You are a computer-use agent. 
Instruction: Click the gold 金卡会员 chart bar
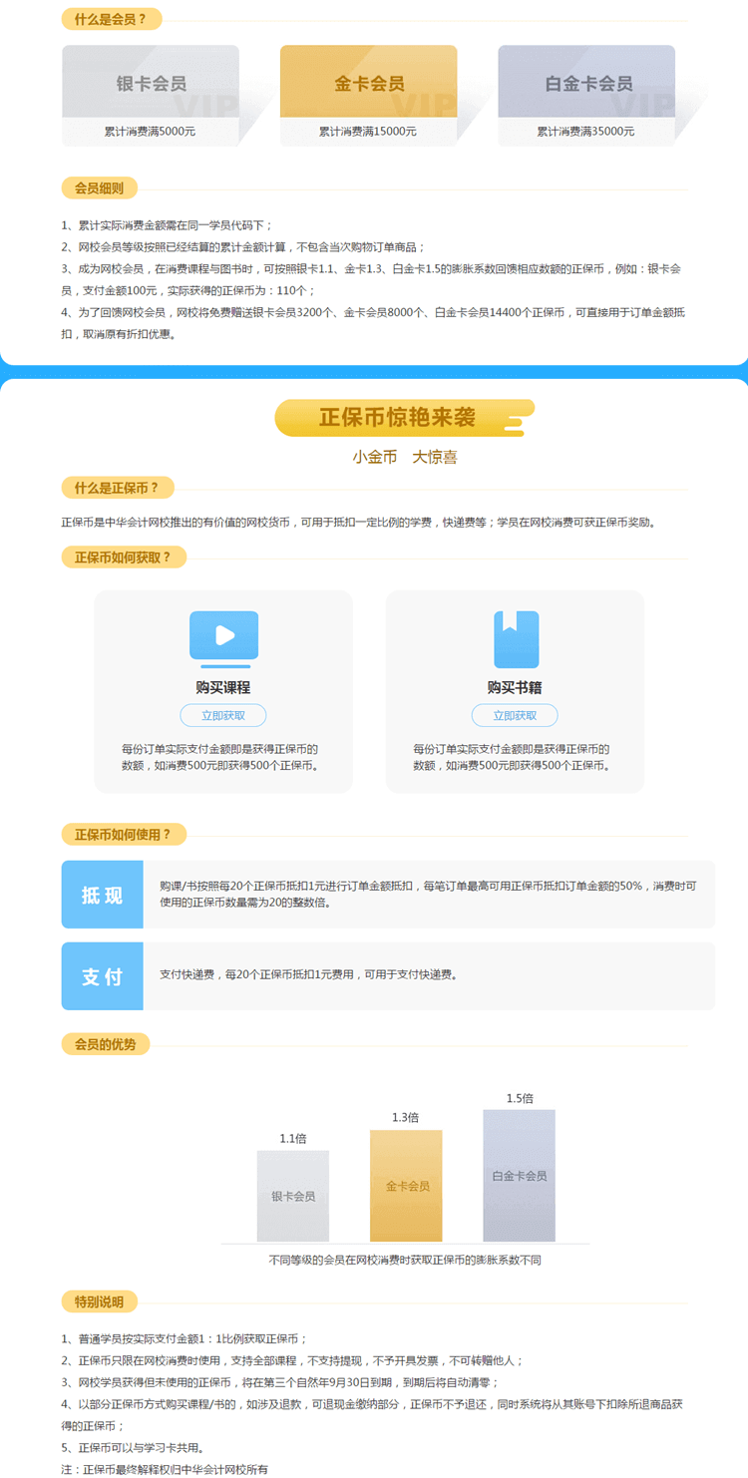tap(406, 1186)
